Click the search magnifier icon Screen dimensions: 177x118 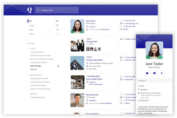38,10
